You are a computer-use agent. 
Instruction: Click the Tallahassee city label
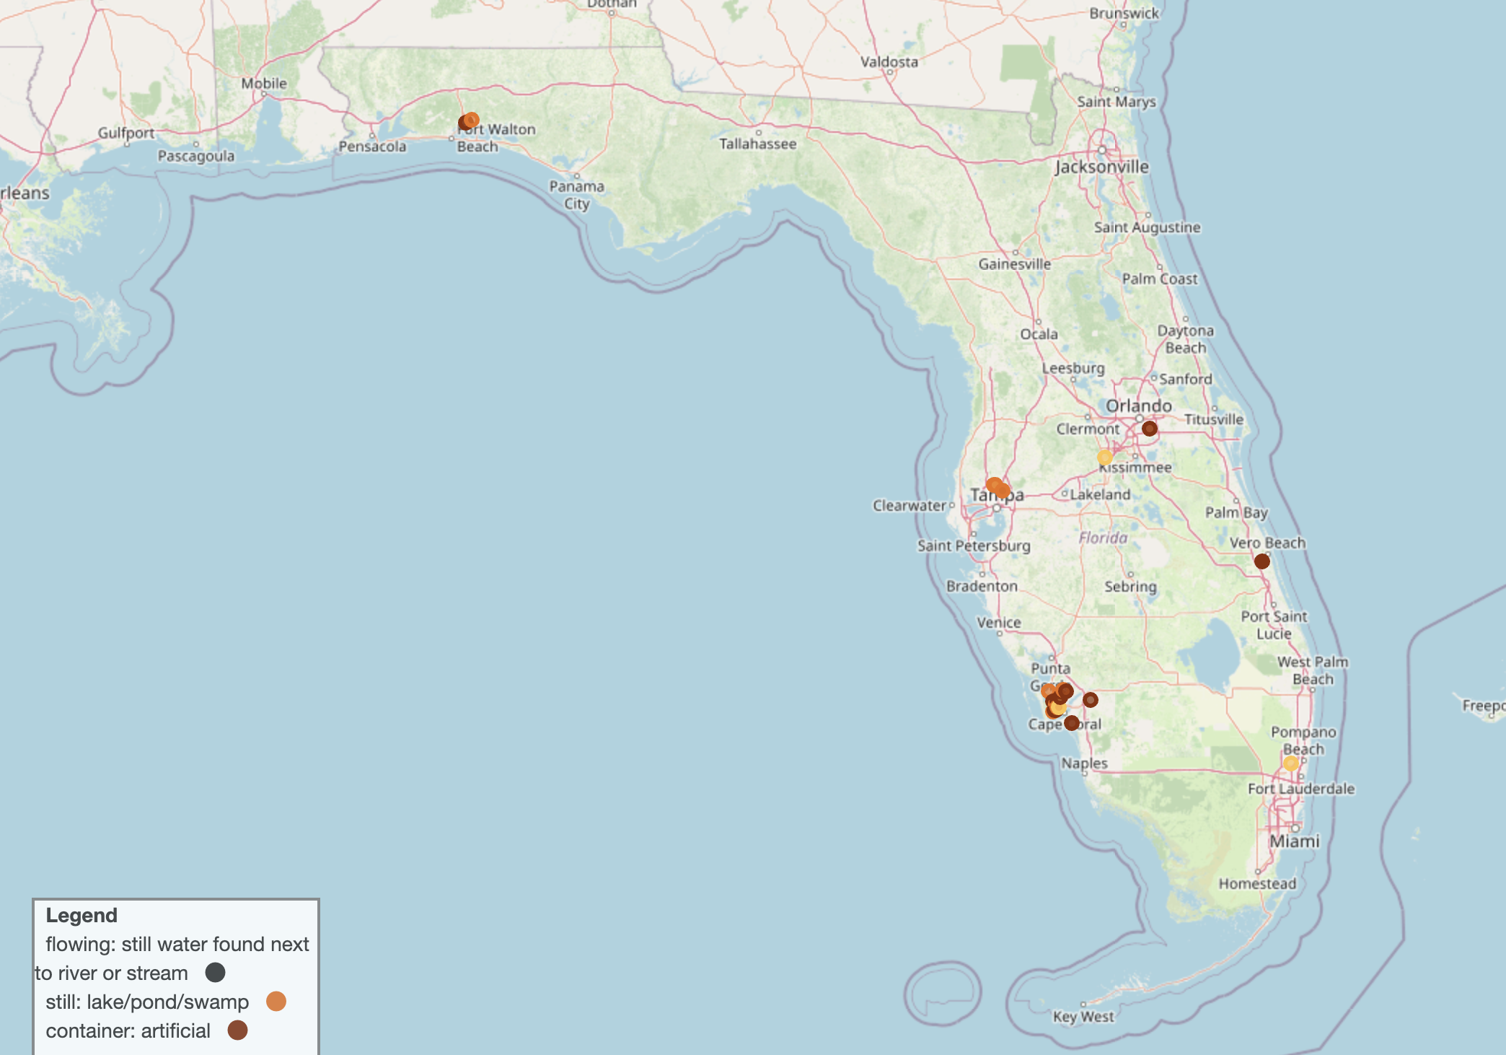[x=757, y=144]
